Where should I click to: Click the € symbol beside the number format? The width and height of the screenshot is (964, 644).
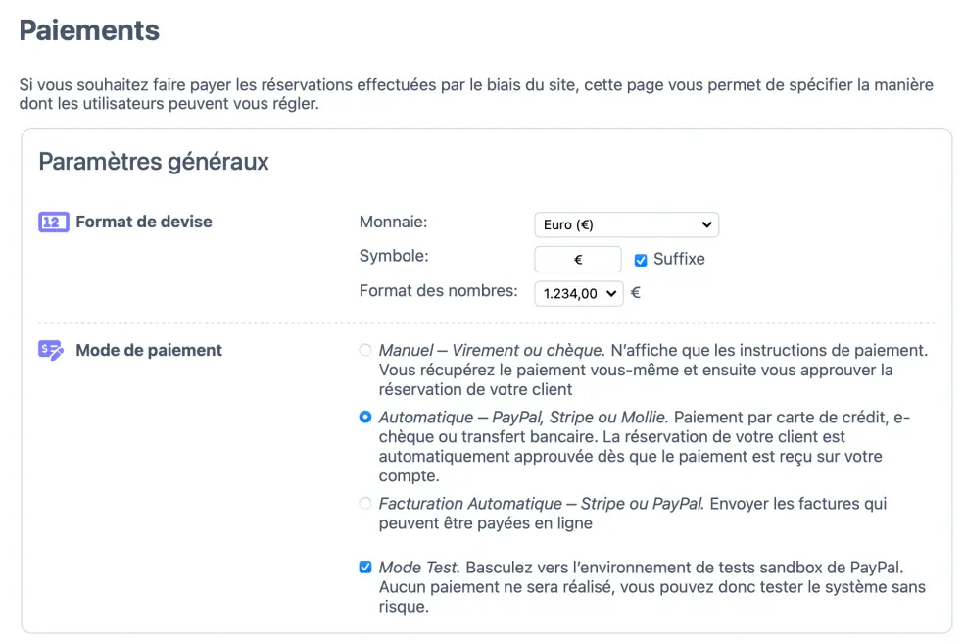[x=635, y=290]
